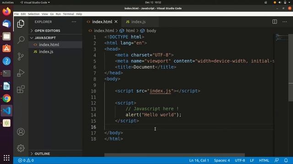Click the volume icon in system tray
The height and width of the screenshot is (164, 293).
click(x=280, y=2)
